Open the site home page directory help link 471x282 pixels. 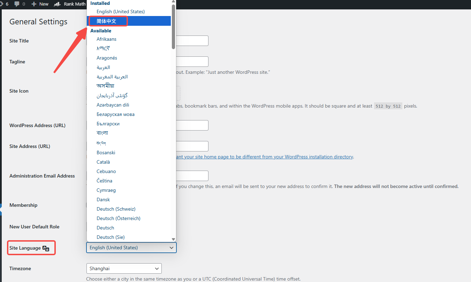(265, 157)
